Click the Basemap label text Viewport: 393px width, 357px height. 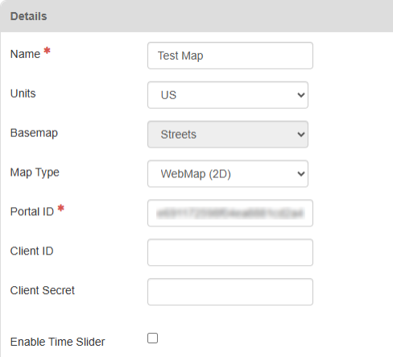coord(34,133)
